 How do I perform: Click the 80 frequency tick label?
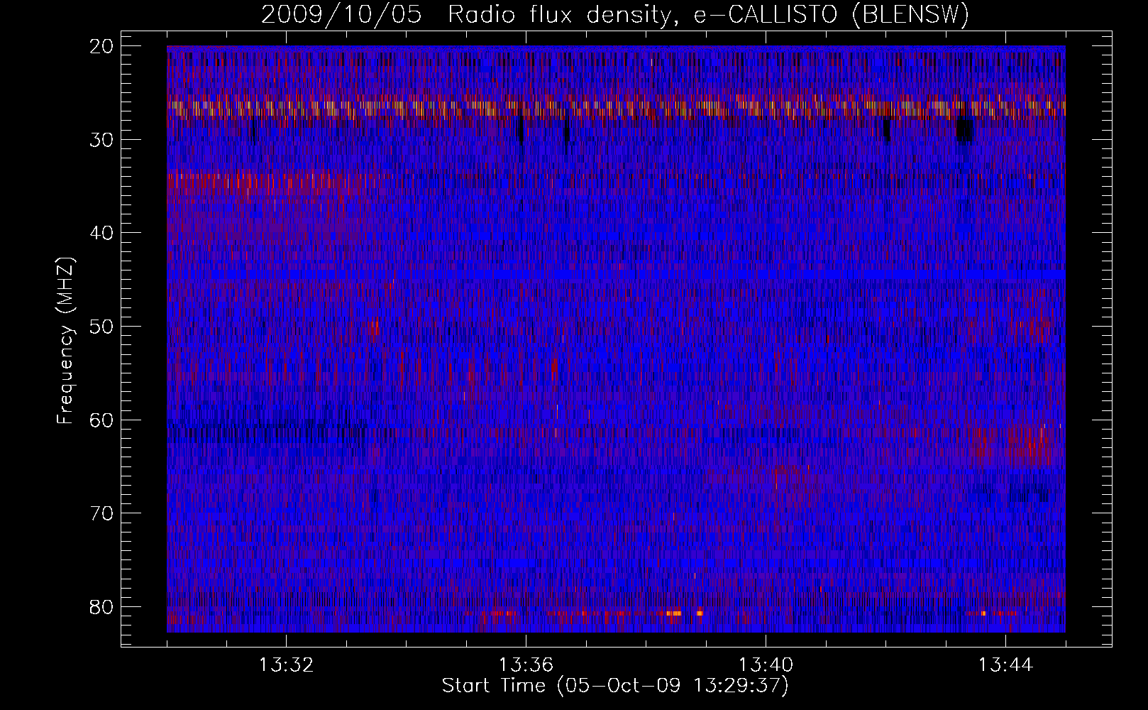(102, 607)
